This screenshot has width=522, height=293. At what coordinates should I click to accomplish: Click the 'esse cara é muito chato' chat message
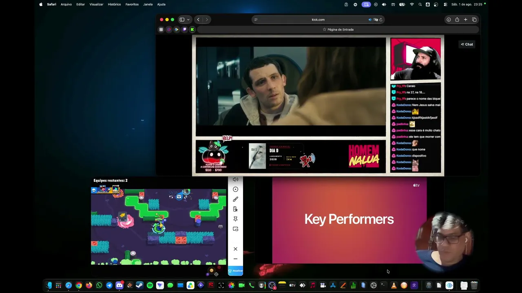(416, 130)
